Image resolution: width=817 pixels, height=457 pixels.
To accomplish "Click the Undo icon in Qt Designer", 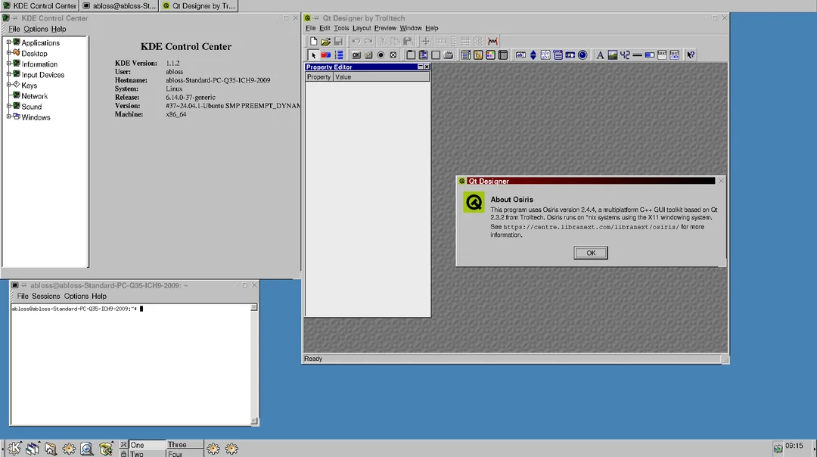I will point(356,41).
